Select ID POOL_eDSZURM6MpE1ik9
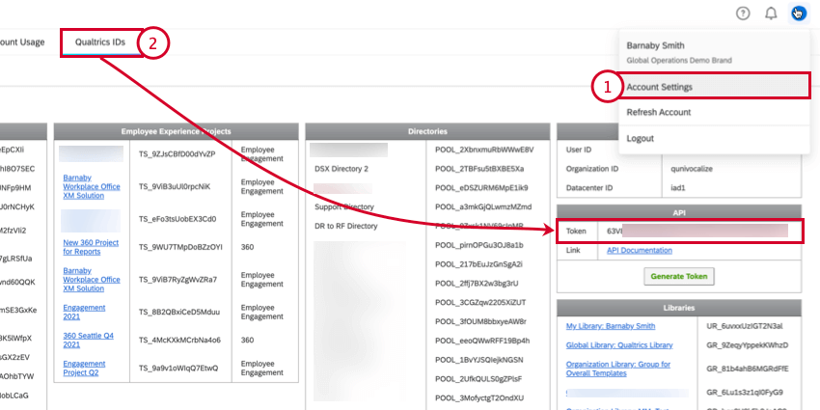Screen dimensions: 820x410 tap(481, 188)
